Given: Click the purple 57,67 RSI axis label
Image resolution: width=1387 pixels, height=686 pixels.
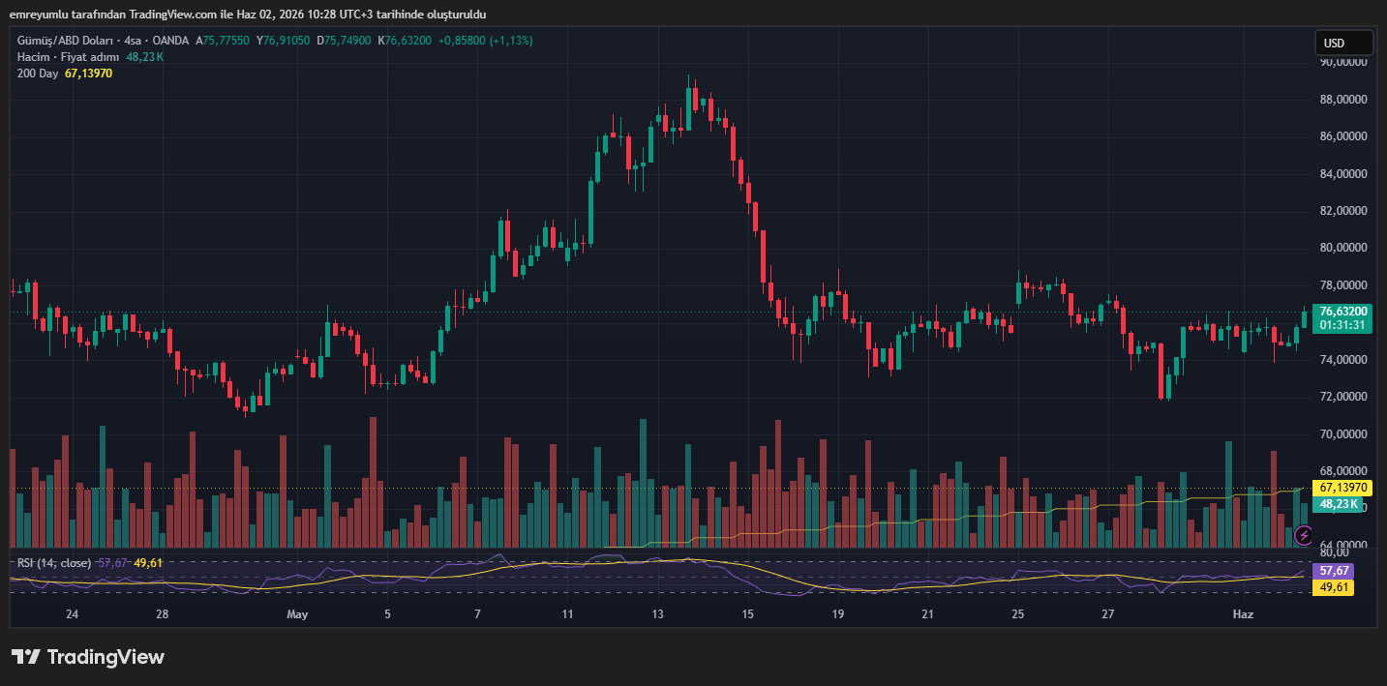Looking at the screenshot, I should 1334,571.
